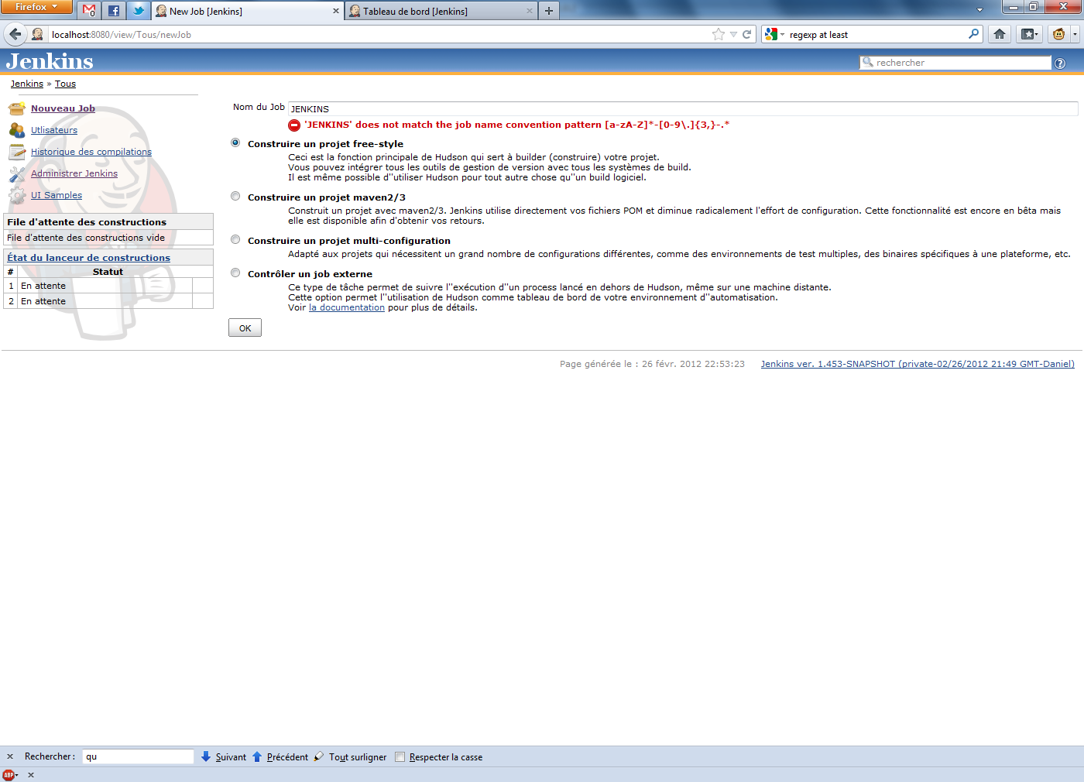Click the UI Samples gear icon
This screenshot has height=782, width=1084.
[x=17, y=195]
